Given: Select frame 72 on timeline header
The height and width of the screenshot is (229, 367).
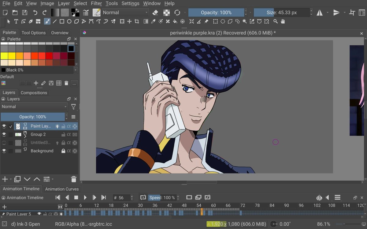Looking at the screenshot, I should click(243, 205).
